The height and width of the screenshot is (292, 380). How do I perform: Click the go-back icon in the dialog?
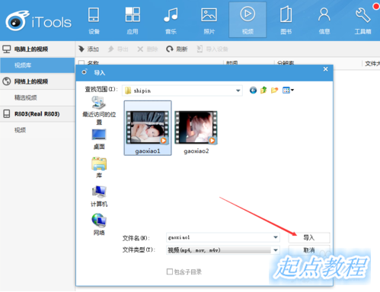253,90
